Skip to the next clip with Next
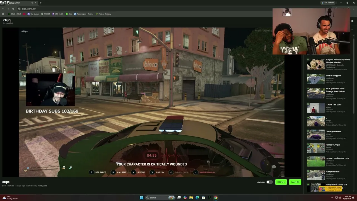 (x=295, y=182)
